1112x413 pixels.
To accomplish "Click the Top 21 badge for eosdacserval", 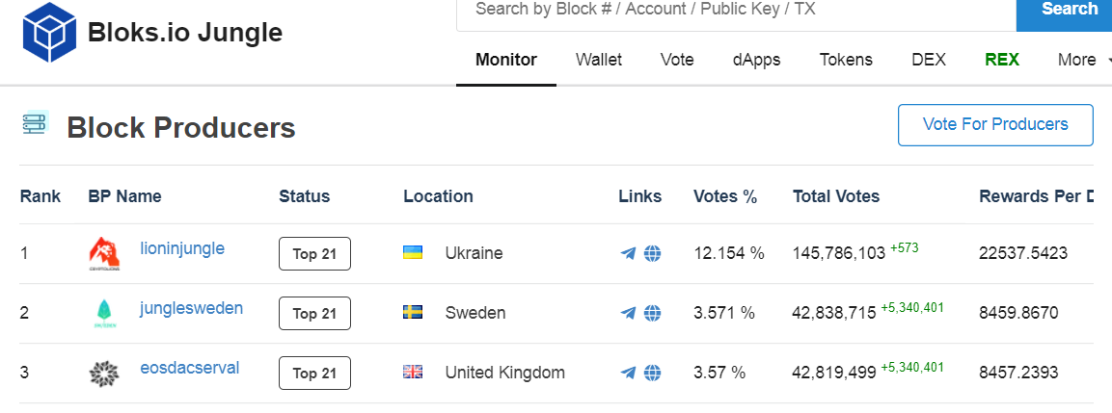I will pos(314,373).
